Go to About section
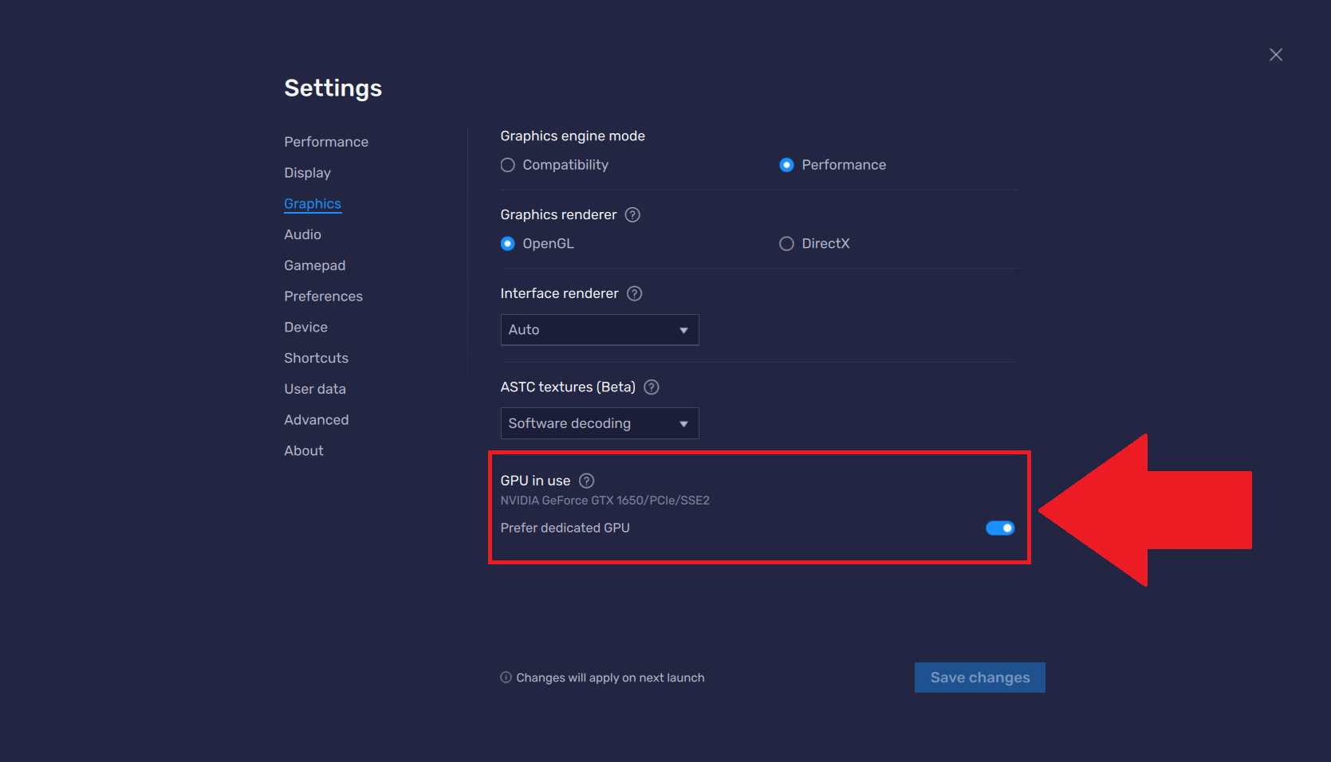 pos(304,451)
